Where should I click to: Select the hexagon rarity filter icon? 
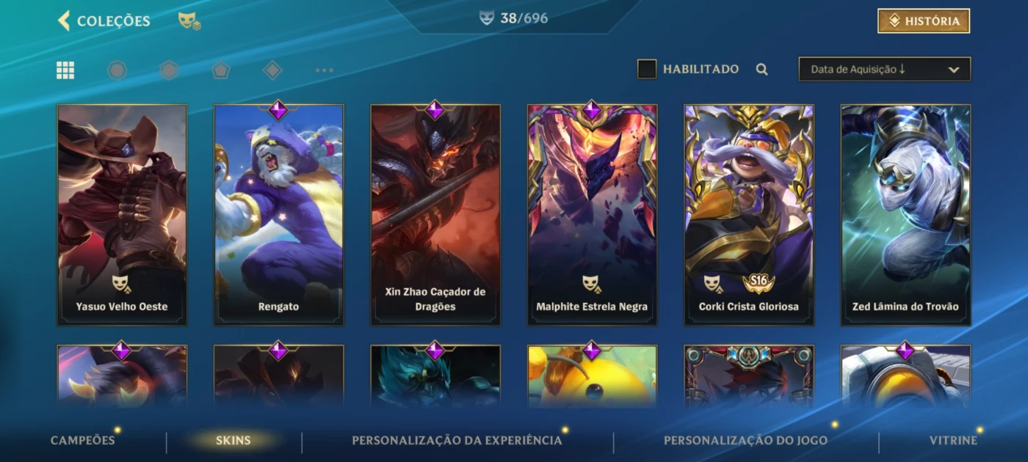[x=169, y=70]
